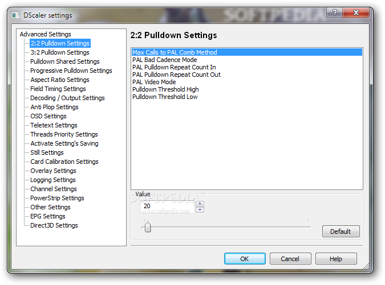Image resolution: width=385 pixels, height=285 pixels.
Task: Open Help via the Help button
Action: coord(336,259)
